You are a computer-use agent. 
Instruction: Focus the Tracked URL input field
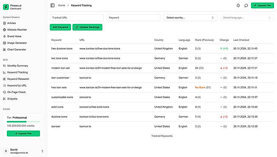(77, 18)
